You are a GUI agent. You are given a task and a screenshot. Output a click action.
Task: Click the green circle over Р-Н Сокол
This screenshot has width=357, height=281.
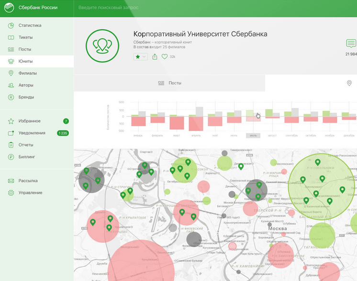(184, 170)
